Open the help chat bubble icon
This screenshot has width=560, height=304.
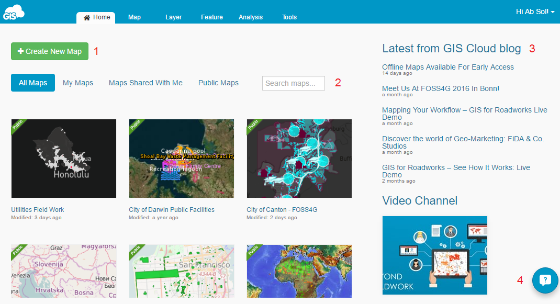pyautogui.click(x=545, y=280)
